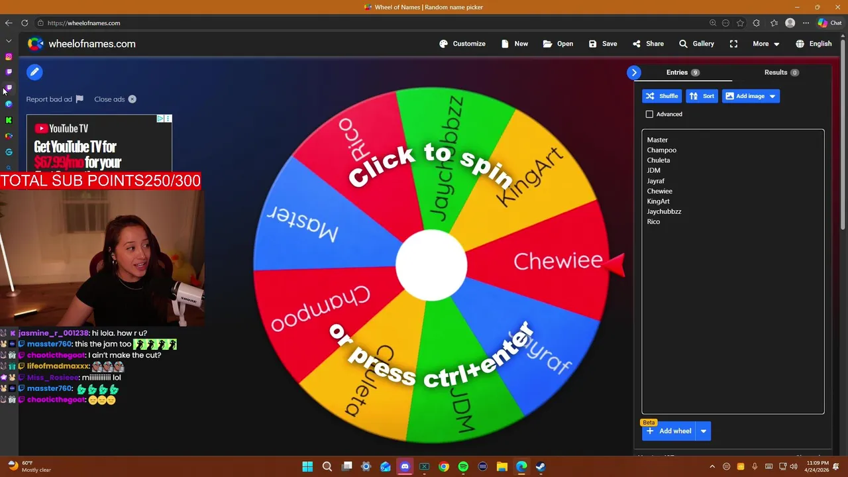Open Windows taskbar search

coord(327,467)
